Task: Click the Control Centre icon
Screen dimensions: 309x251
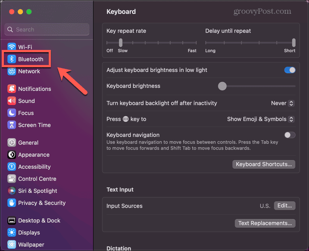Action: tap(12, 179)
